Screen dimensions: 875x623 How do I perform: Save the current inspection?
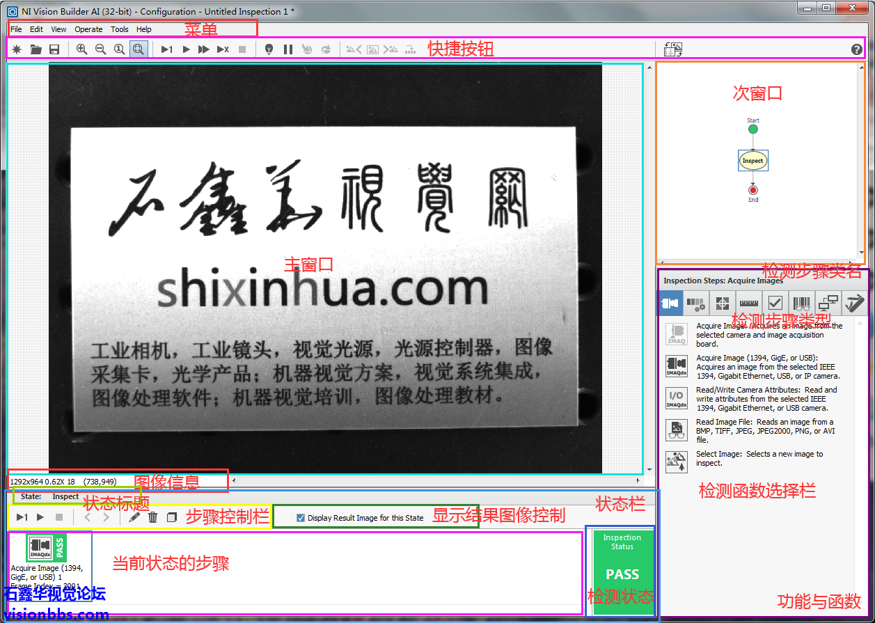click(x=54, y=49)
